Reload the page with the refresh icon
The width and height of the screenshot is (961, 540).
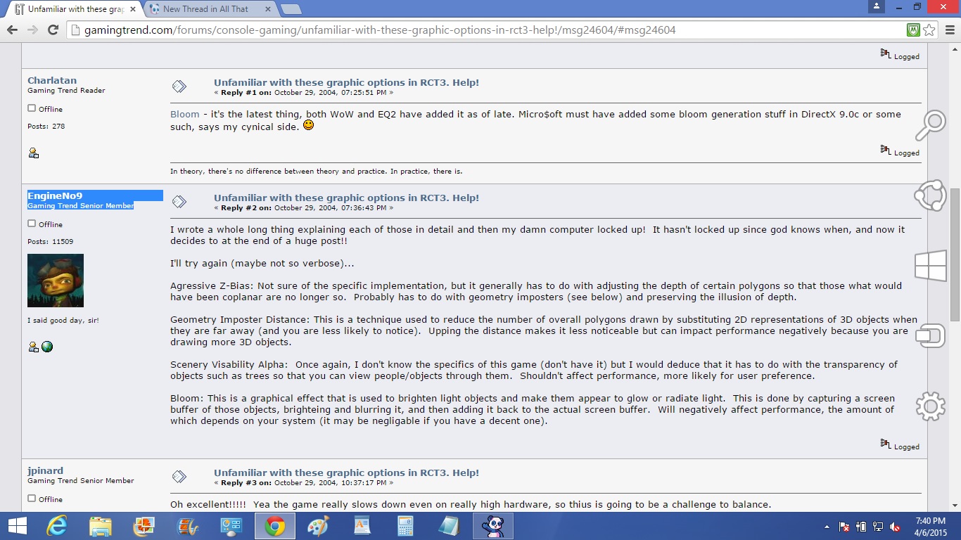click(53, 30)
